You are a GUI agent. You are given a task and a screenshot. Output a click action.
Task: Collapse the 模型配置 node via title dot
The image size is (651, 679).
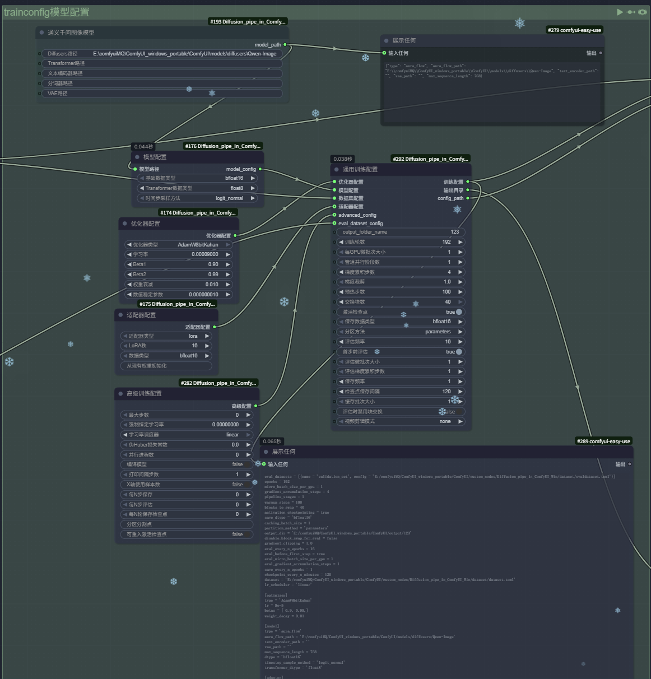tap(137, 157)
